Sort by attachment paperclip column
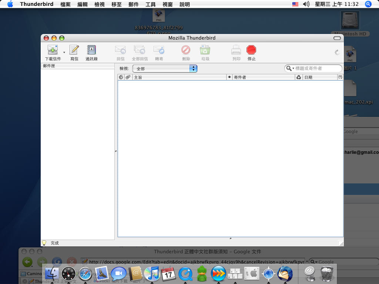The width and height of the screenshot is (379, 284). (128, 77)
